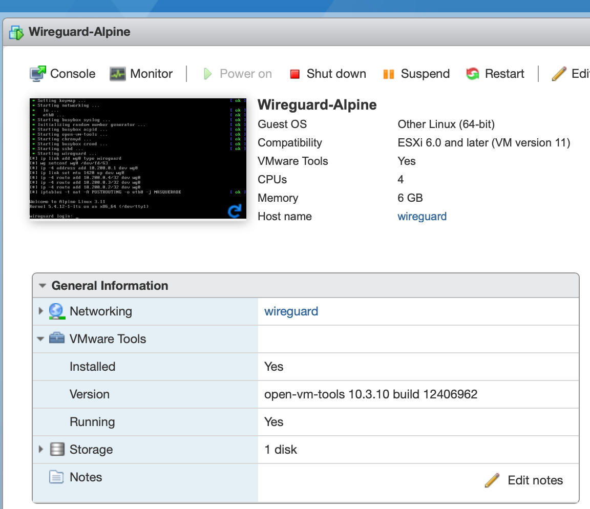This screenshot has height=509, width=590.
Task: Click the orange Suspend pause icon
Action: 388,74
